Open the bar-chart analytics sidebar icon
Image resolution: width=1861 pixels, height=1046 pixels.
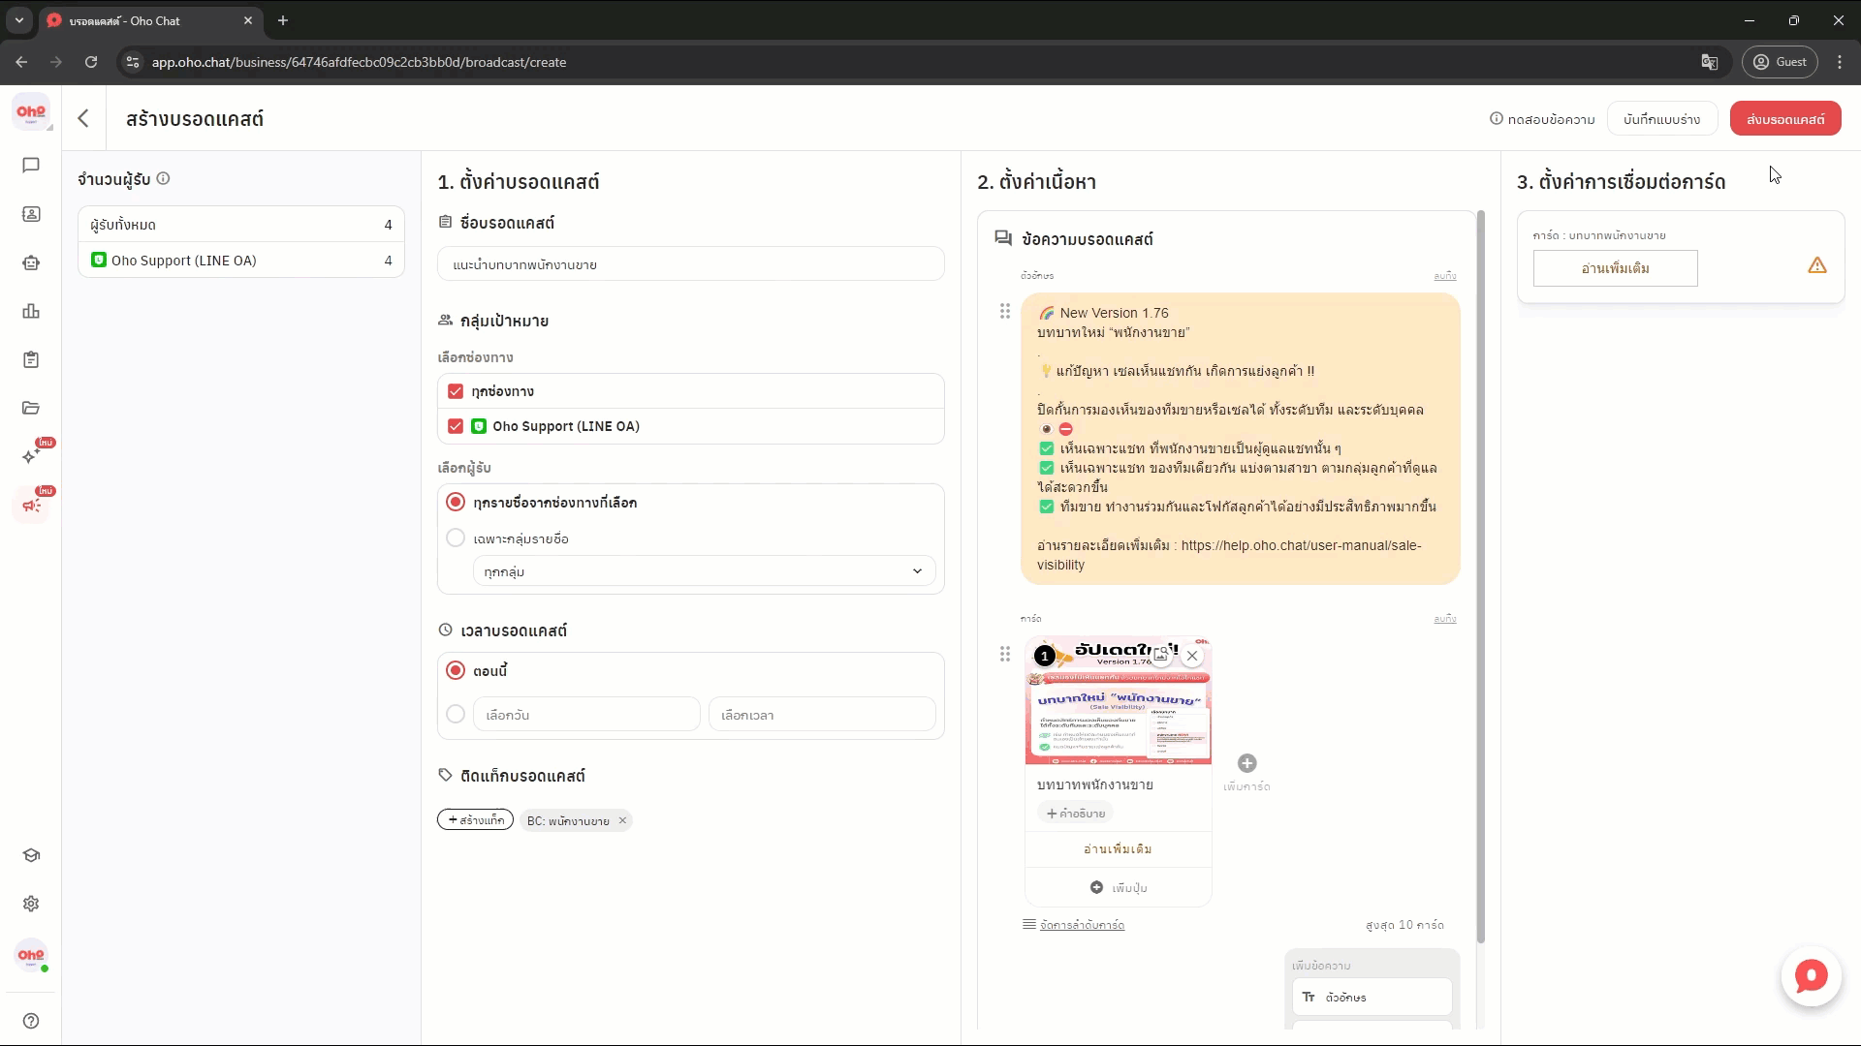(31, 311)
